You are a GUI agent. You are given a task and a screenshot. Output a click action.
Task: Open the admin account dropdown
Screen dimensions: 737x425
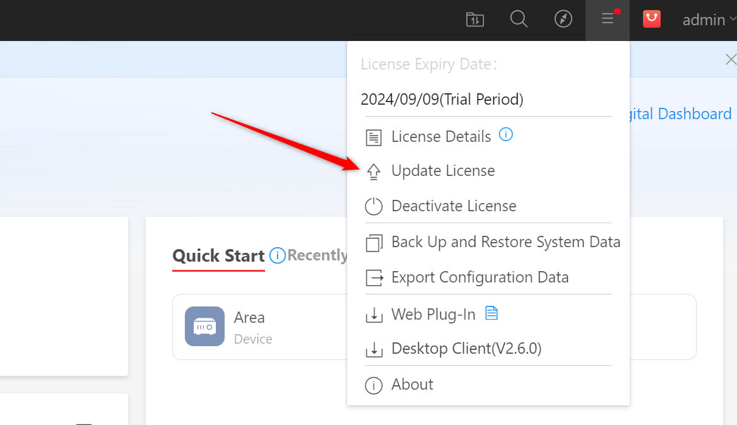703,20
